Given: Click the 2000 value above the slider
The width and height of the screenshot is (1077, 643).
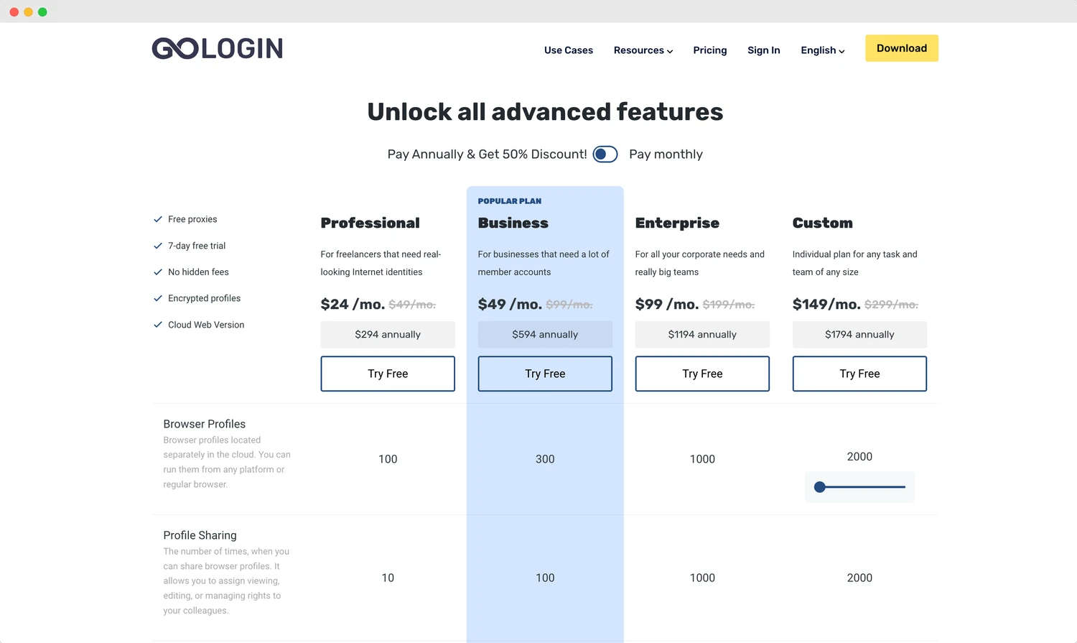Looking at the screenshot, I should (859, 457).
